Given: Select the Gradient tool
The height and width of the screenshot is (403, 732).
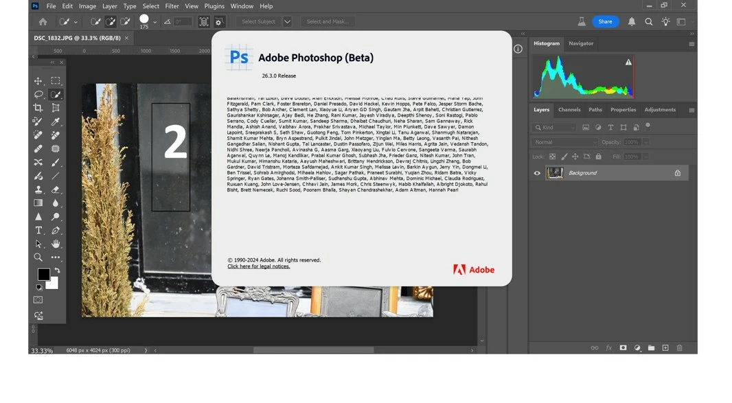Looking at the screenshot, I should pyautogui.click(x=38, y=203).
